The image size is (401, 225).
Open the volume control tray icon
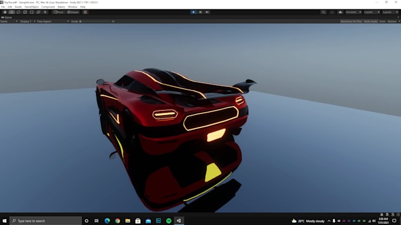pos(374,221)
